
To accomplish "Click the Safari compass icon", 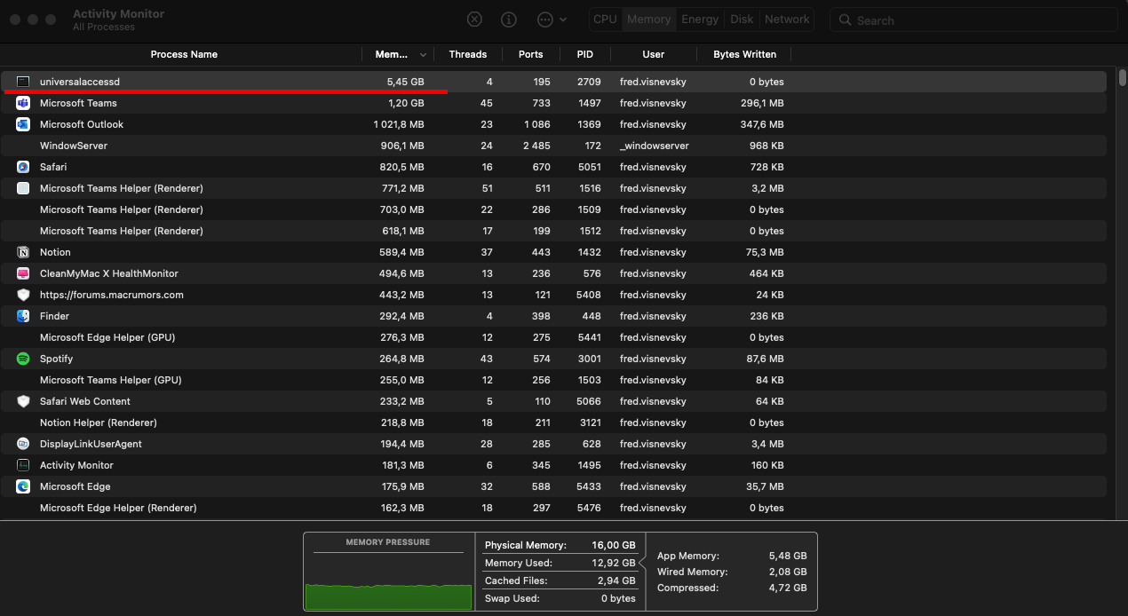I will pyautogui.click(x=23, y=167).
